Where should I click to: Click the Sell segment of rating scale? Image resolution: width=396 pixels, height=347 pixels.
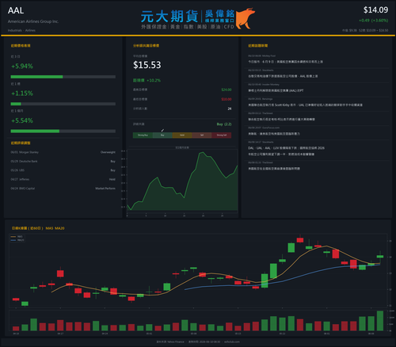coord(202,135)
